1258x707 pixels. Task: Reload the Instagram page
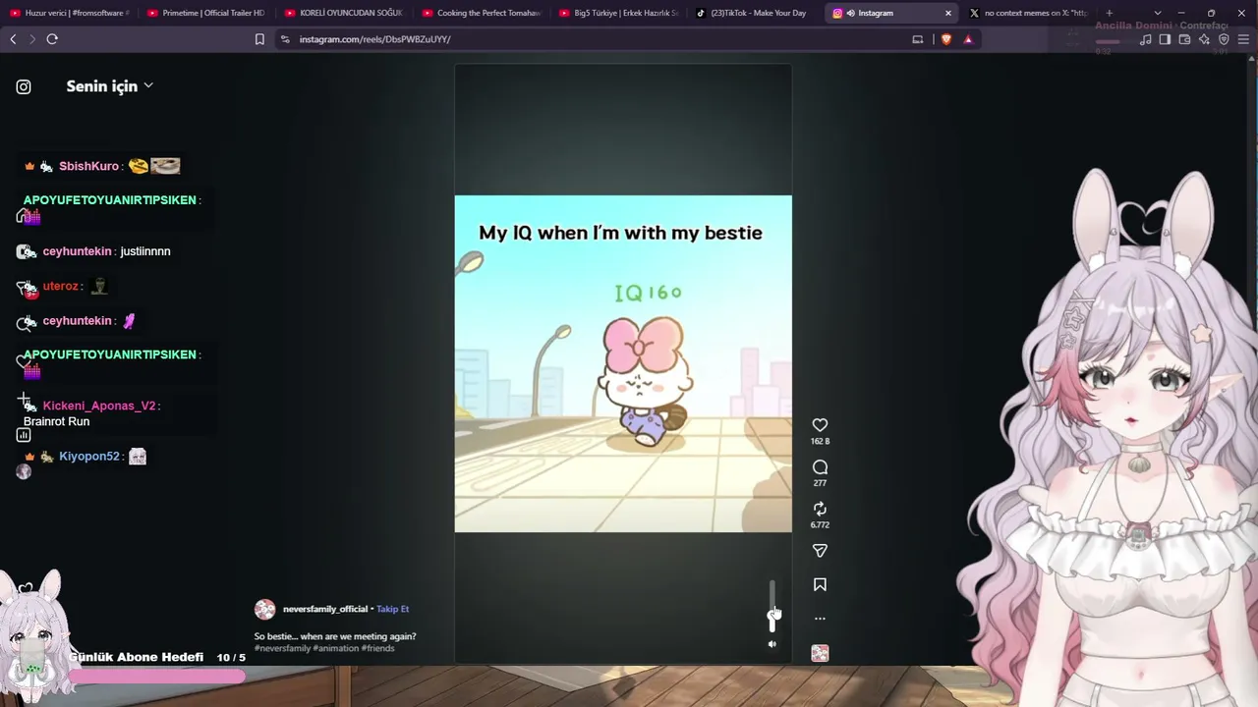click(52, 39)
